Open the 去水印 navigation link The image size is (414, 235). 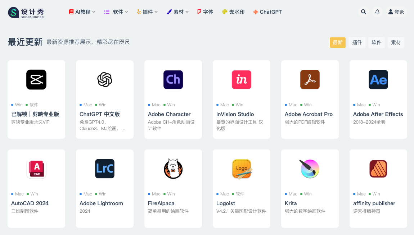(233, 12)
